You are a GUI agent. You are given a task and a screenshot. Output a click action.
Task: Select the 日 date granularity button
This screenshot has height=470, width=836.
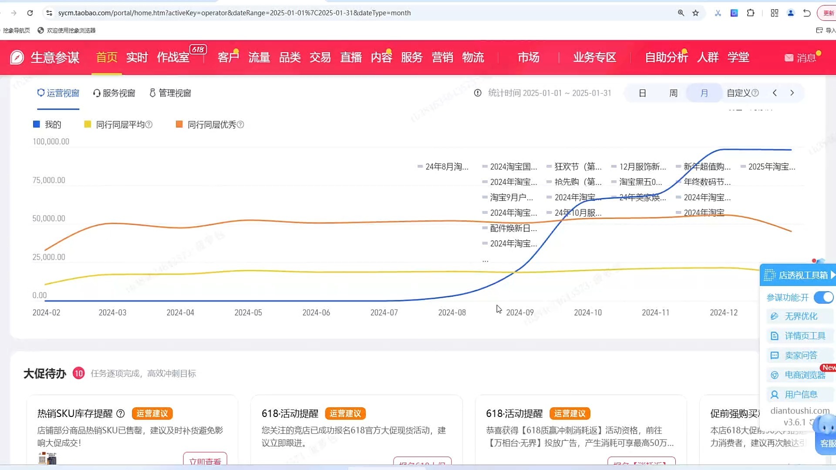[x=642, y=93]
